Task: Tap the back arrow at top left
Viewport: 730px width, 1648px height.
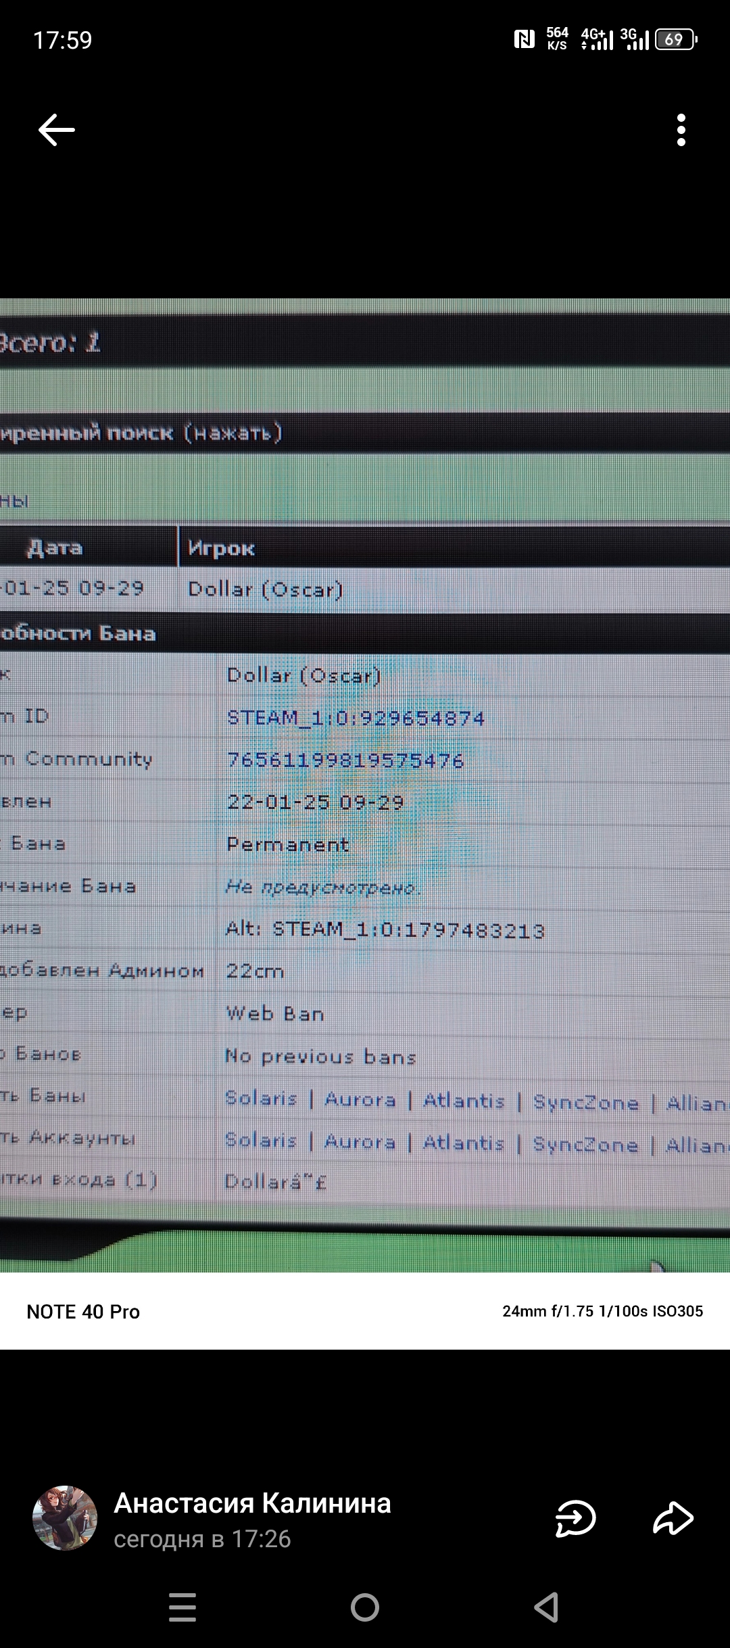Action: (x=57, y=130)
